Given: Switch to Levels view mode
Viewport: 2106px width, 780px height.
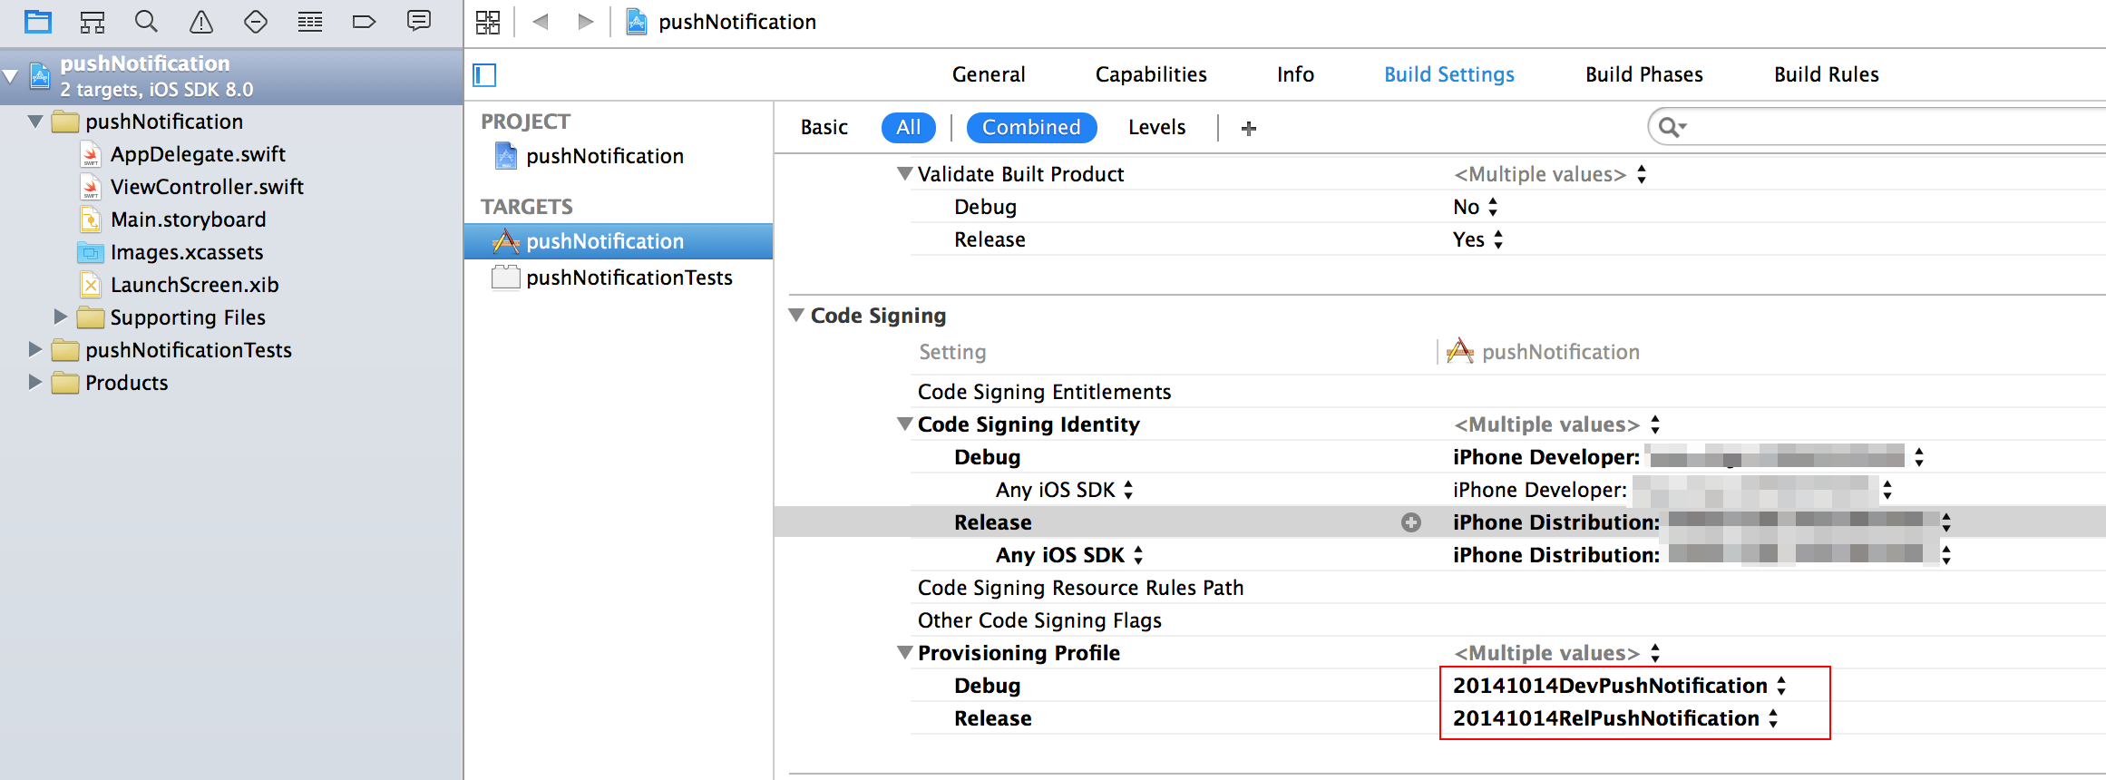Looking at the screenshot, I should point(1157,128).
